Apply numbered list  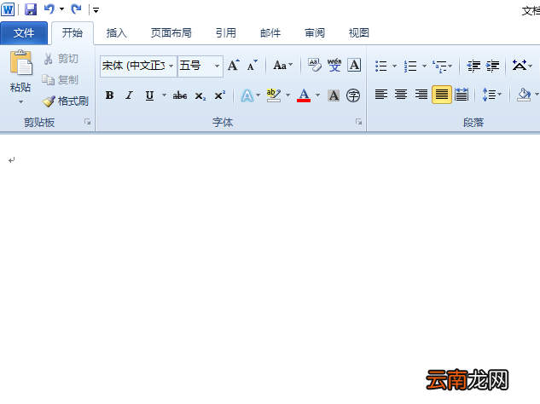point(410,66)
